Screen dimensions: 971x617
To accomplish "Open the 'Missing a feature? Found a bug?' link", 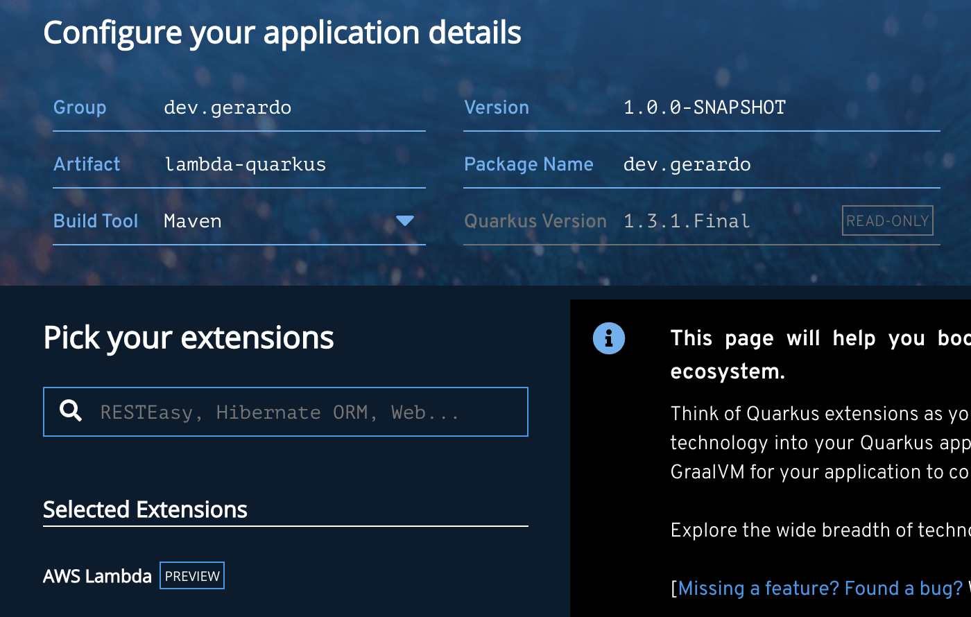I will click(x=820, y=589).
